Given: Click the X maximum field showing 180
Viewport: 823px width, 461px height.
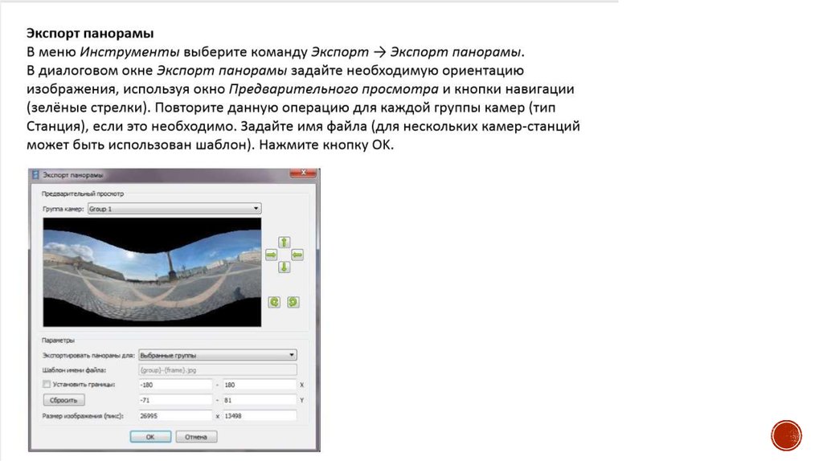Looking at the screenshot, I should coord(260,385).
